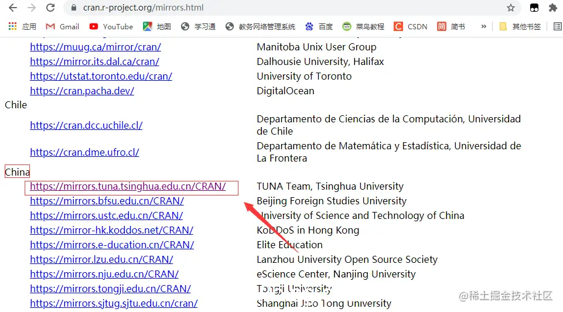Open the mirror.its.dal.ca cran link

(94, 61)
